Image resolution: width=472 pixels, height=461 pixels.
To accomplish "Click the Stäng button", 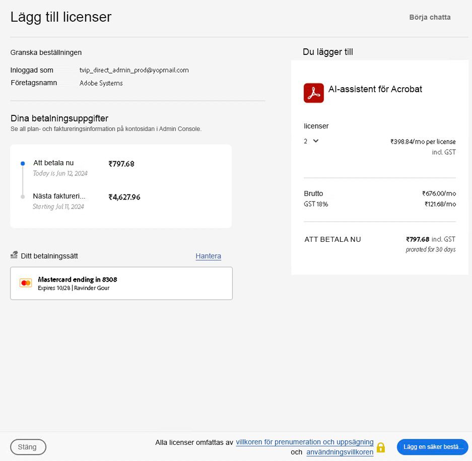I will 28,447.
